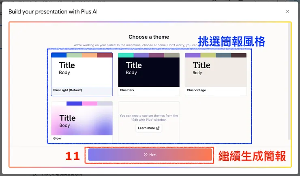Screen dimensions: 300x176
Task: Click the circled arrow icon in Next button
Action: pos(146,155)
